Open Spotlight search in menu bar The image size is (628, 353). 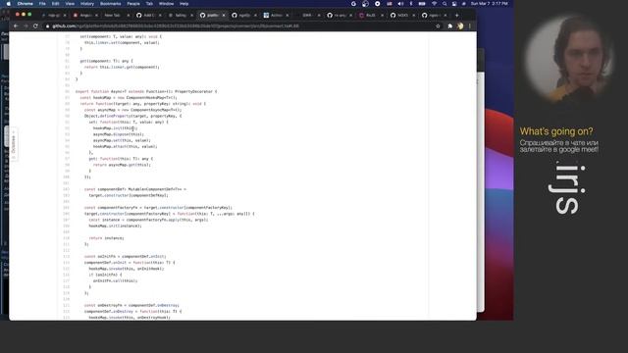point(445,4)
